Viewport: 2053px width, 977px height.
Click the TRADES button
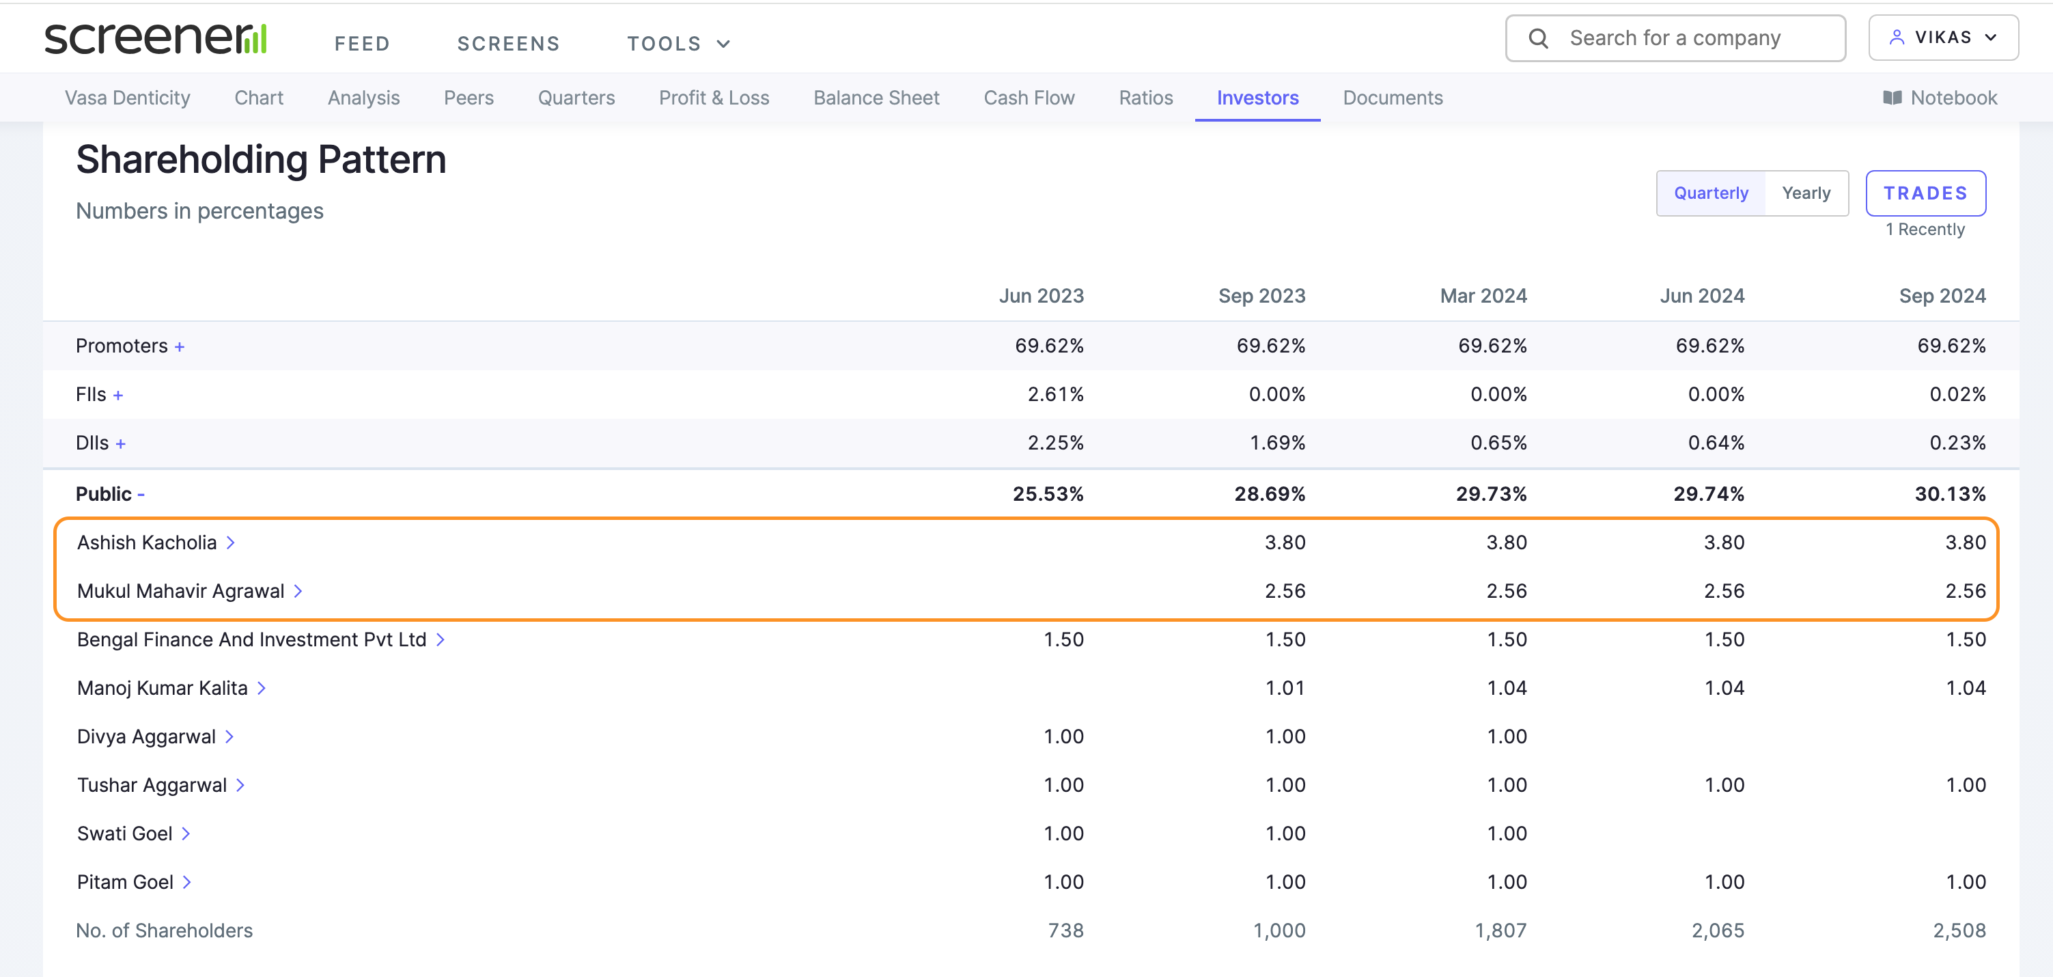[1925, 193]
